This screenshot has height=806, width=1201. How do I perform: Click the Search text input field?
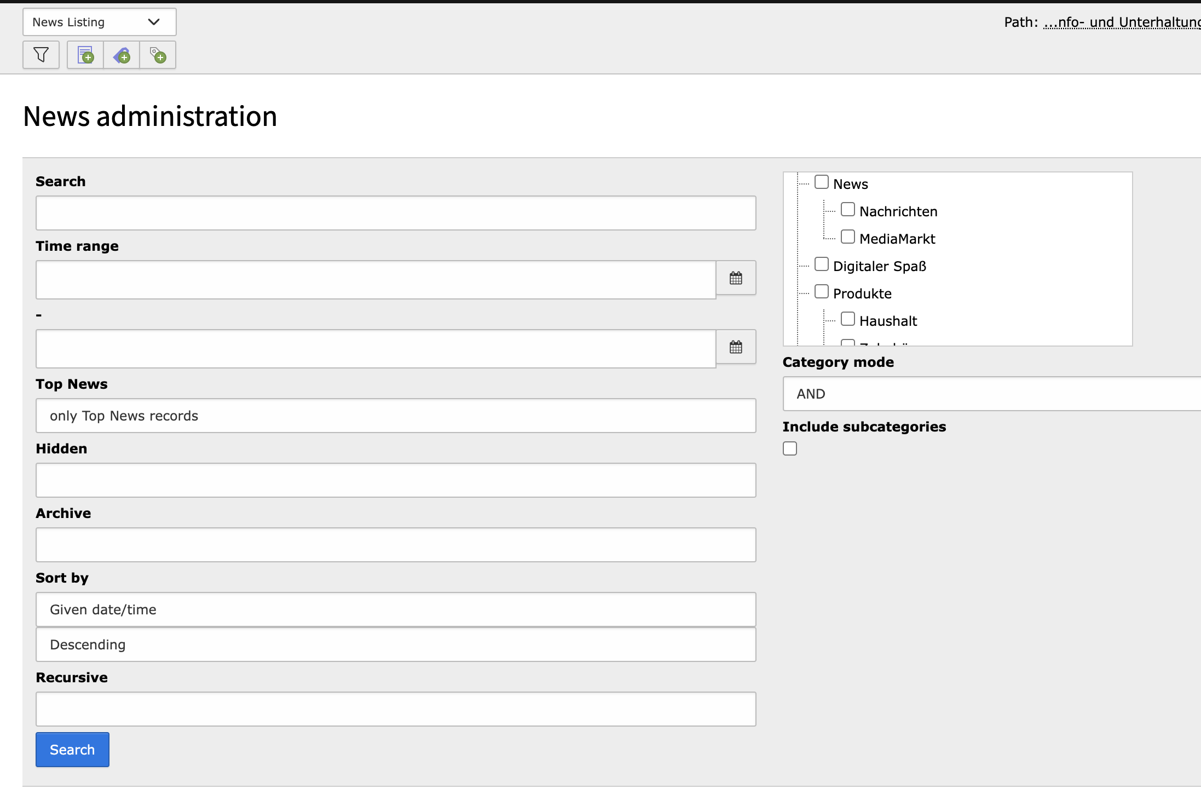click(x=396, y=212)
